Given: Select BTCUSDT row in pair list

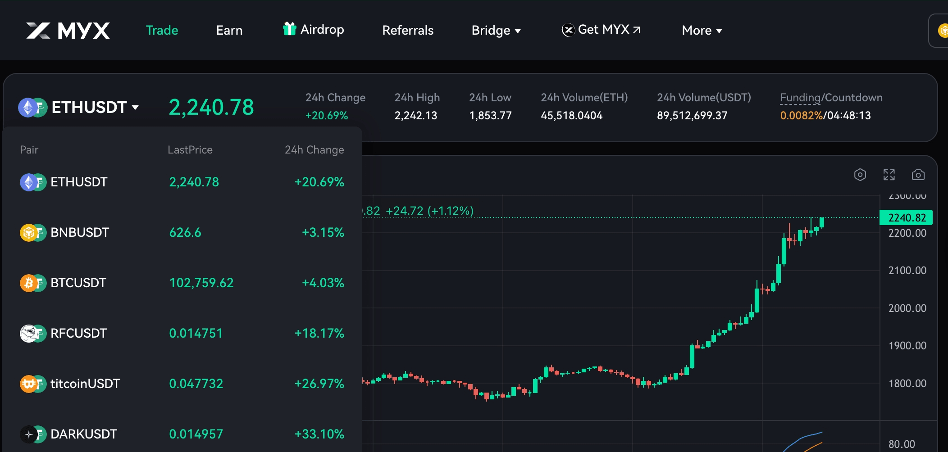Looking at the screenshot, I should pyautogui.click(x=182, y=283).
